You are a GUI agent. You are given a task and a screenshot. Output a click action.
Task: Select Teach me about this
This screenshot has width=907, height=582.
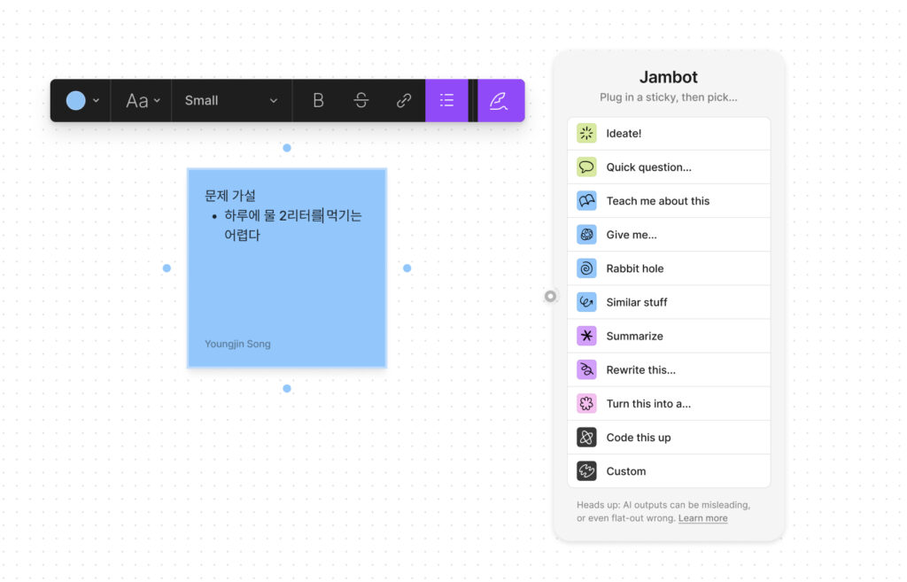click(x=669, y=201)
